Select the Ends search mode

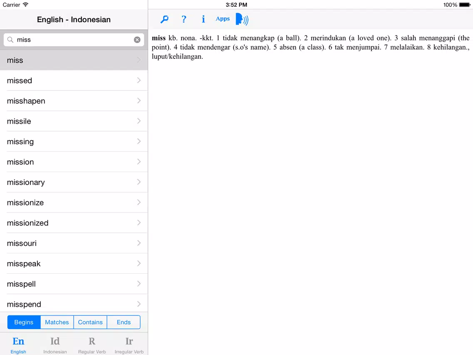pyautogui.click(x=124, y=322)
